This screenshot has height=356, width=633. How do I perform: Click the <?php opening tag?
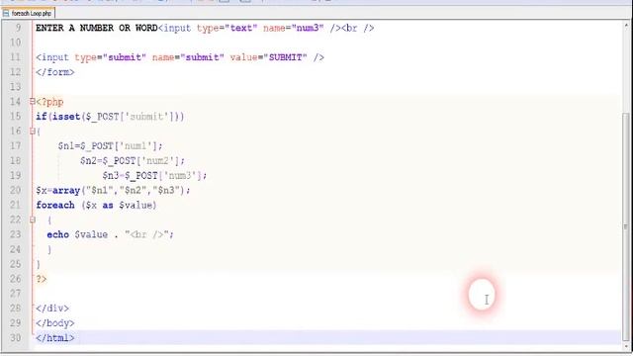pos(49,102)
